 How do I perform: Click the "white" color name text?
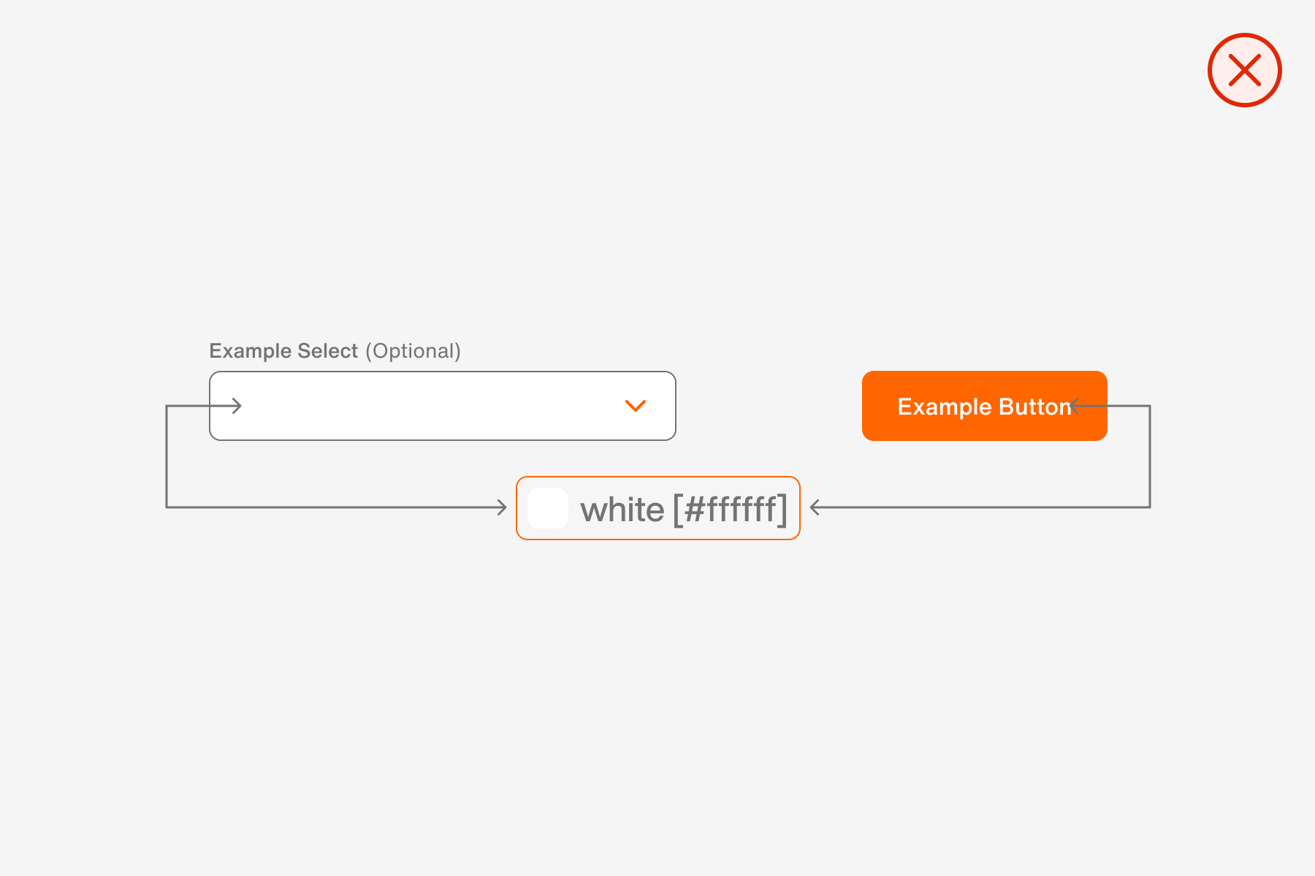tap(622, 510)
